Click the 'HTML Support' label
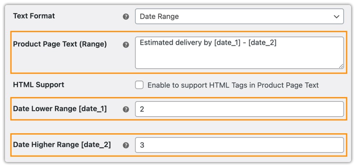Viewport: 355px width, 167px height. [38, 85]
